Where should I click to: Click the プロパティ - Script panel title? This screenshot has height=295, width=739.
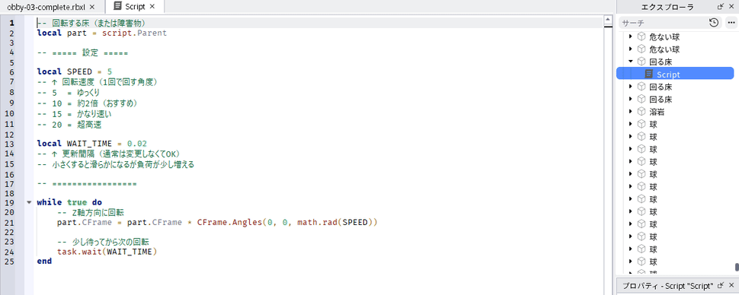(667, 286)
